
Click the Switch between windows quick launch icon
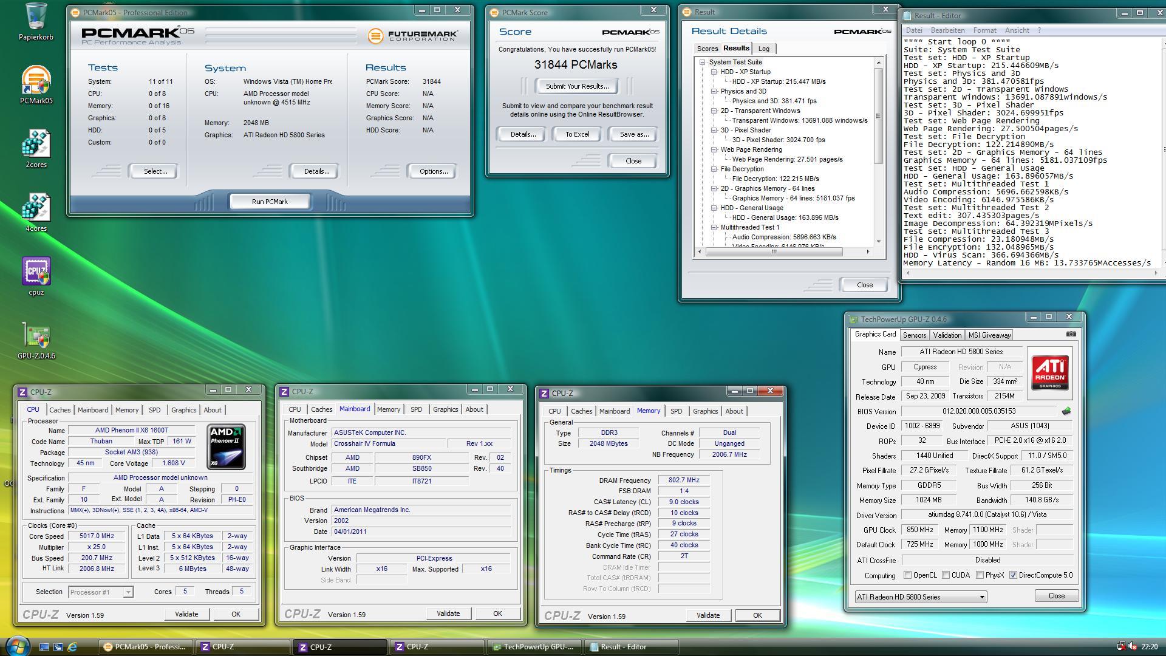[58, 647]
